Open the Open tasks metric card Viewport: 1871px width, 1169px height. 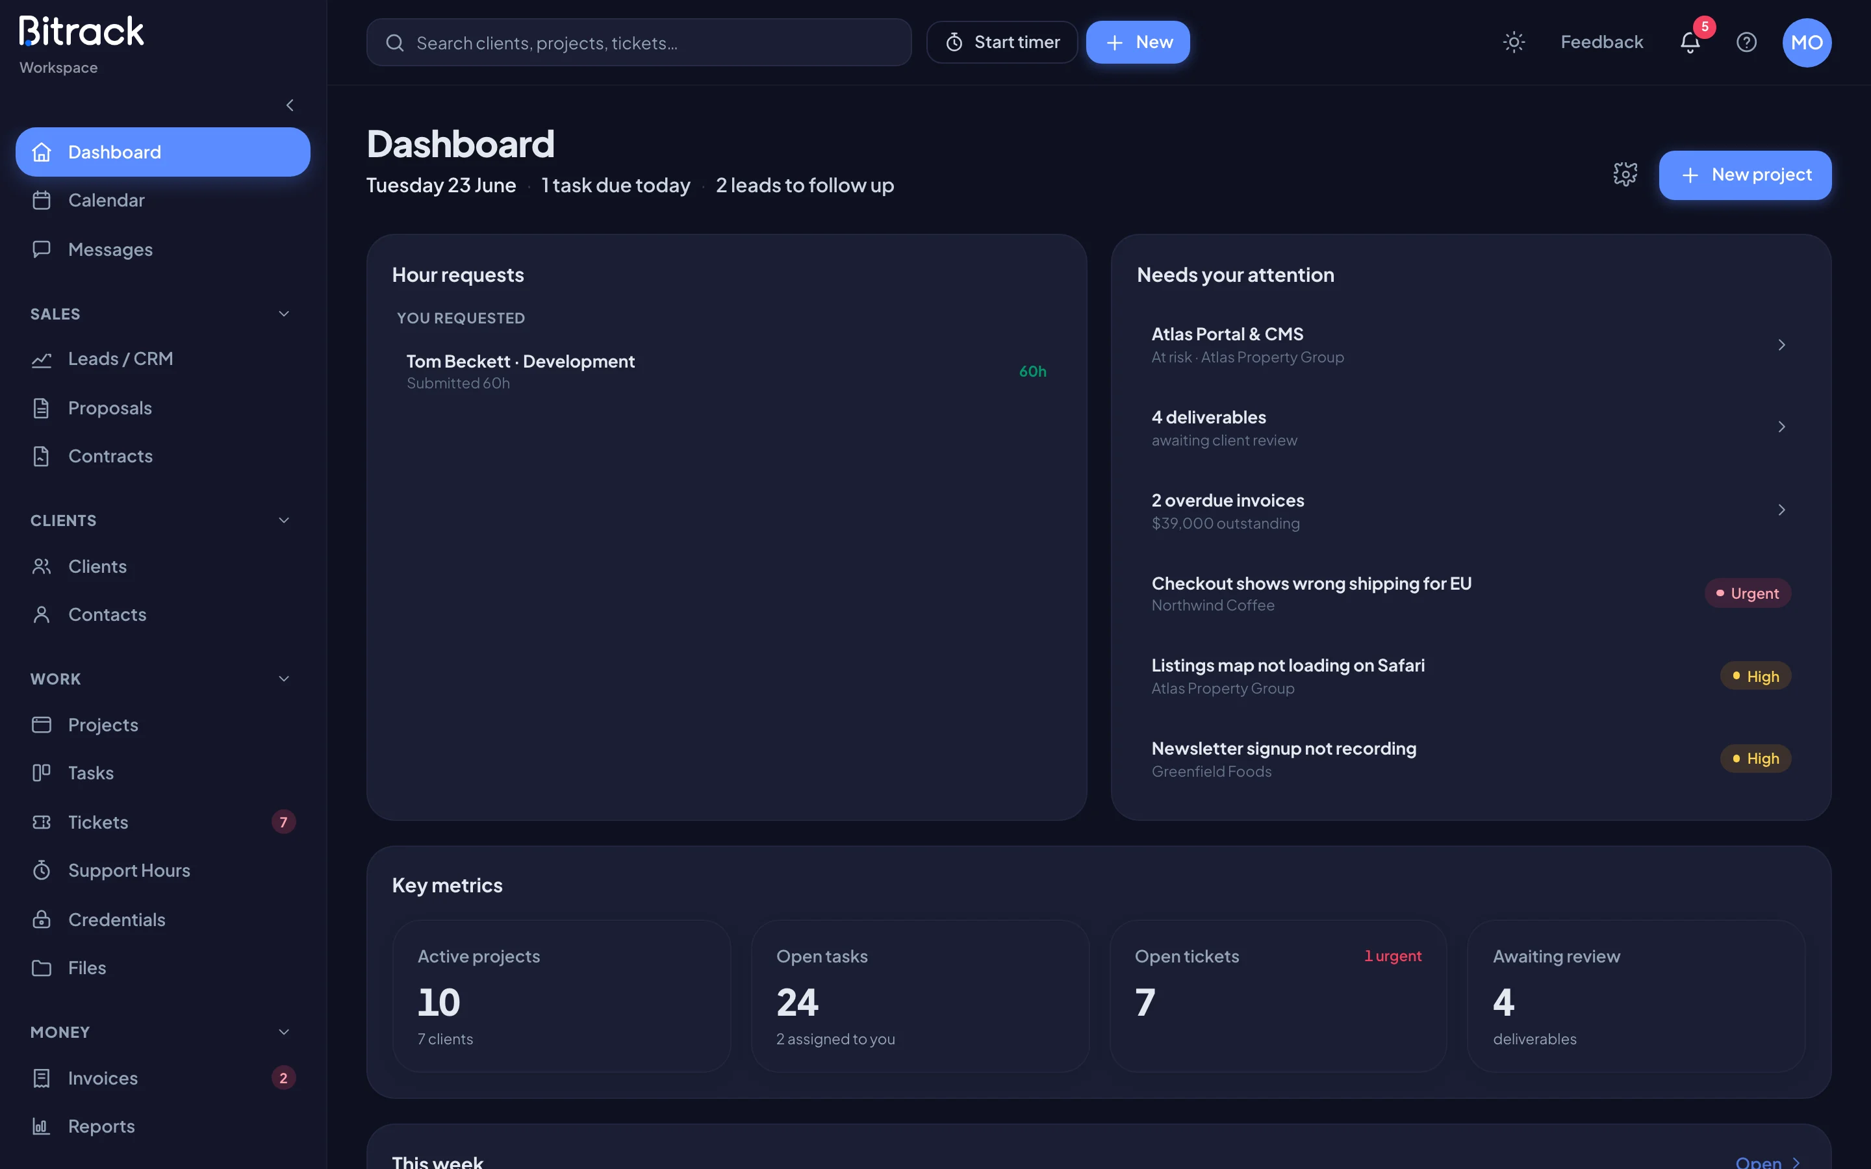920,996
